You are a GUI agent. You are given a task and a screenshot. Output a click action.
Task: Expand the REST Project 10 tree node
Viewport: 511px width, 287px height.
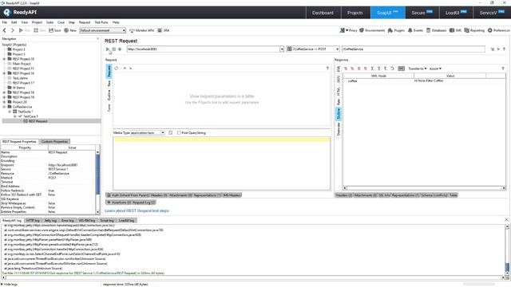coord(4,59)
